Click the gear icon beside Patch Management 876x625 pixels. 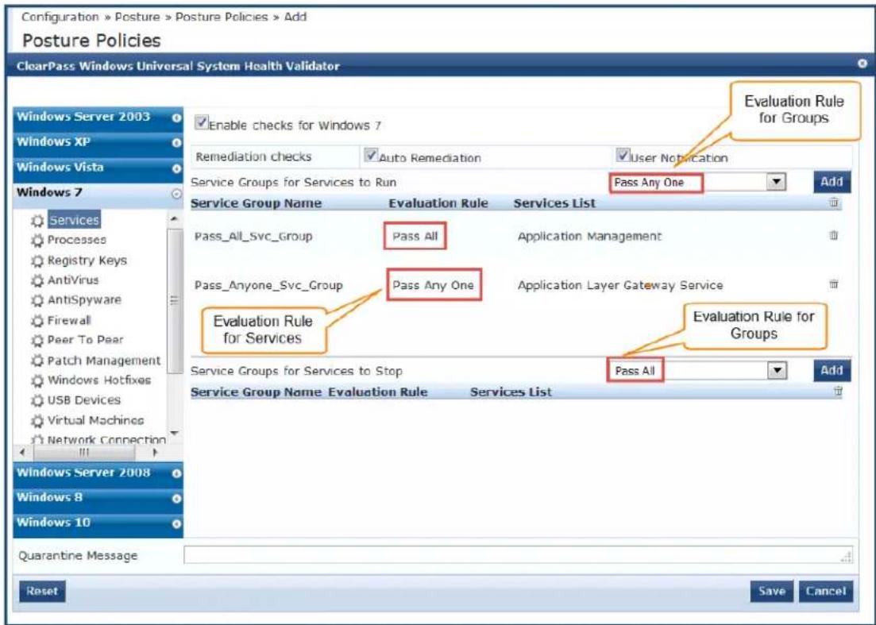point(37,361)
